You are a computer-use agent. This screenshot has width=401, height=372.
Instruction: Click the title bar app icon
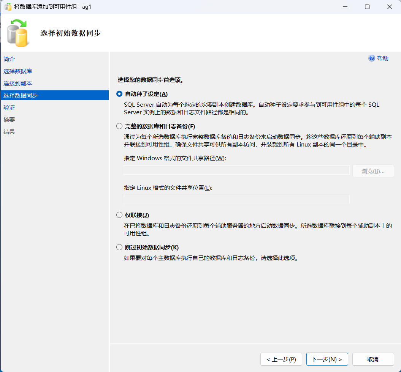pos(8,7)
